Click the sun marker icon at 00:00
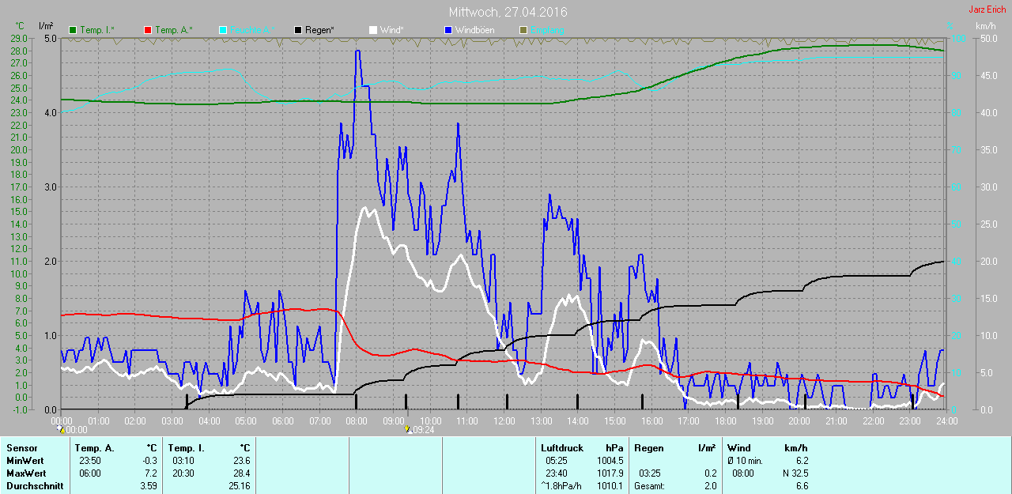1012x494 pixels. click(60, 429)
